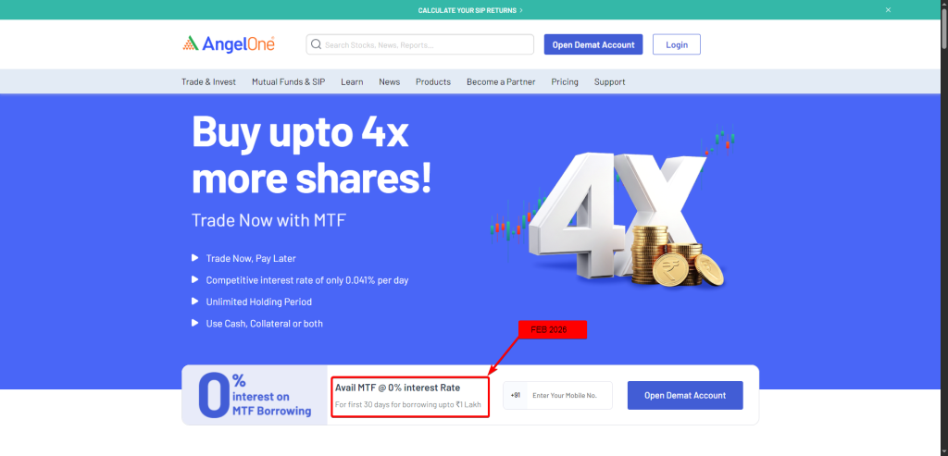Click the AngelOne logo

pyautogui.click(x=229, y=44)
